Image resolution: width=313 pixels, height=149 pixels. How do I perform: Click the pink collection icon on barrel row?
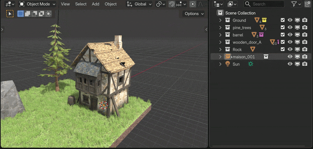(261, 35)
